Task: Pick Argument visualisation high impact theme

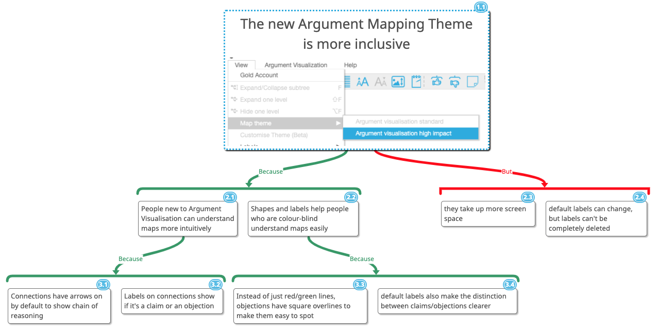Action: point(411,134)
